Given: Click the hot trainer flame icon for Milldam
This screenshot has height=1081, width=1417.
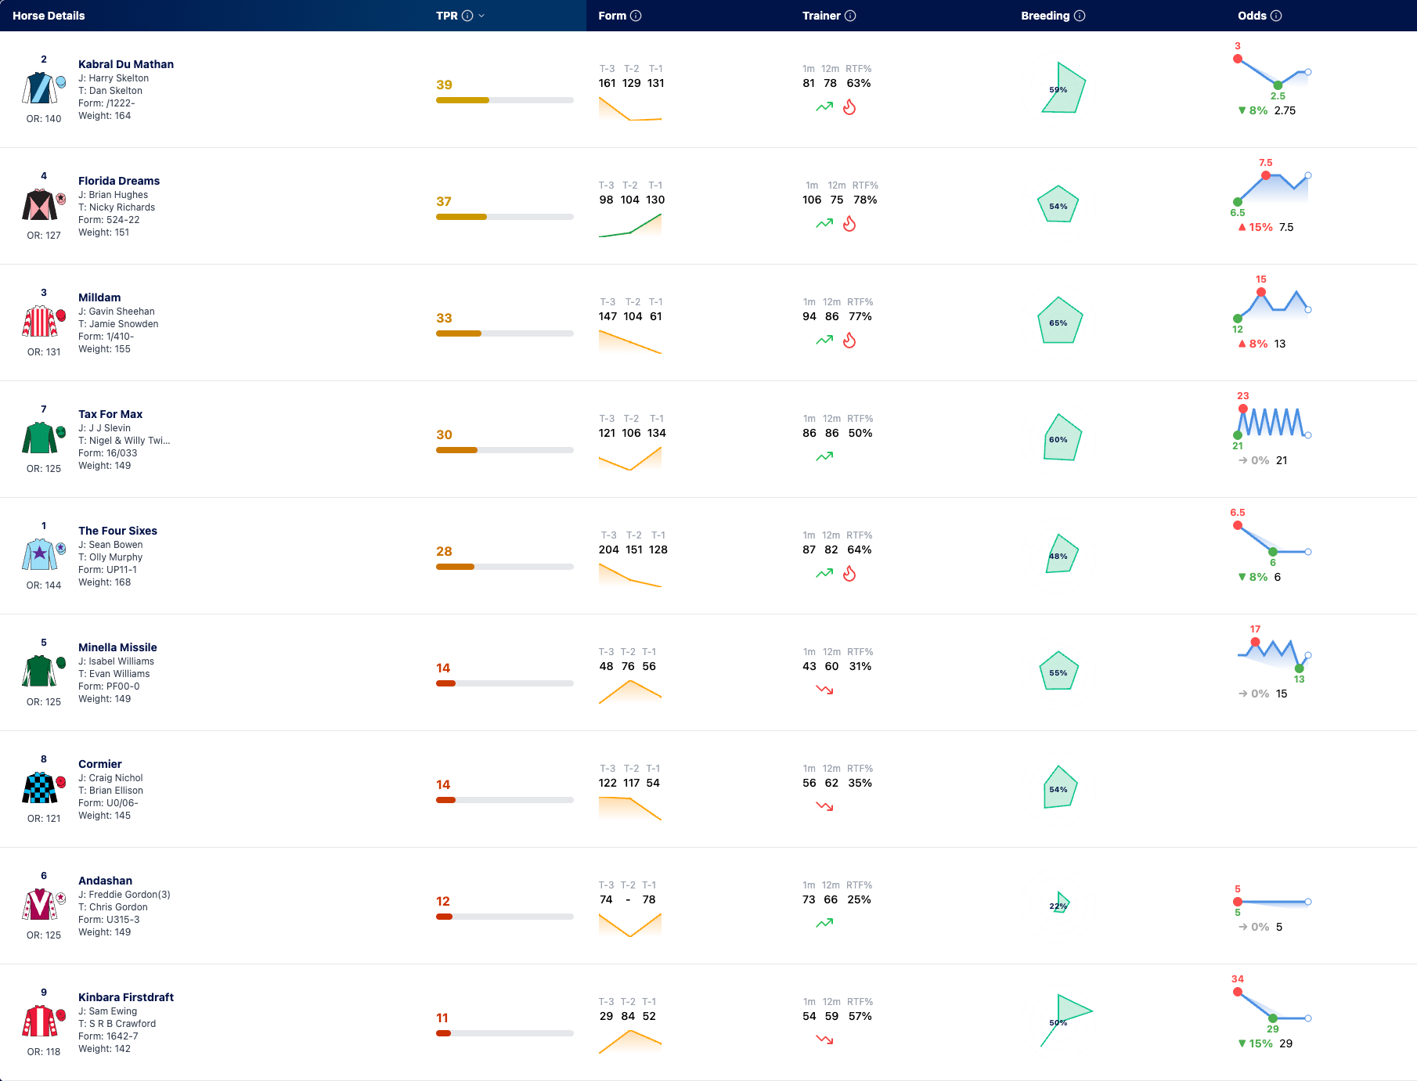Looking at the screenshot, I should [849, 341].
